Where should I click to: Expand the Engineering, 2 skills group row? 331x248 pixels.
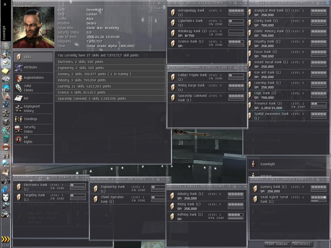pyautogui.click(x=110, y=68)
